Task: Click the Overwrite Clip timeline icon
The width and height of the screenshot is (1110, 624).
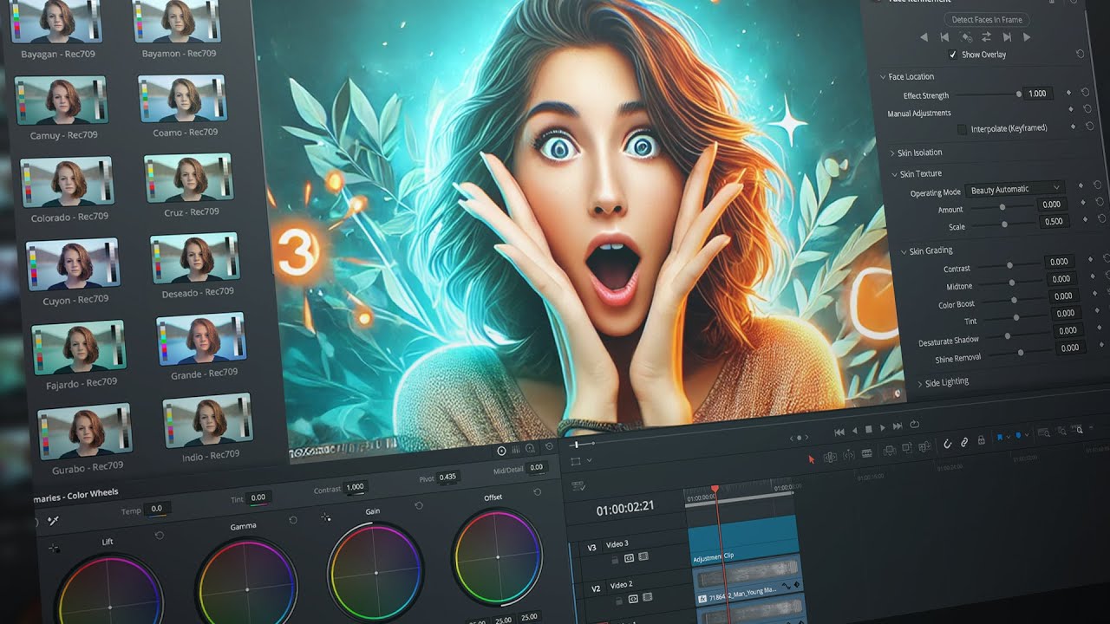Action: [907, 448]
